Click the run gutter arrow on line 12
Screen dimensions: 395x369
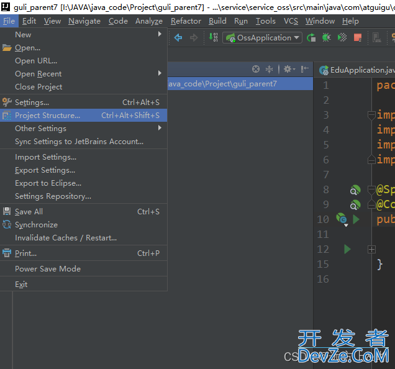(x=347, y=249)
